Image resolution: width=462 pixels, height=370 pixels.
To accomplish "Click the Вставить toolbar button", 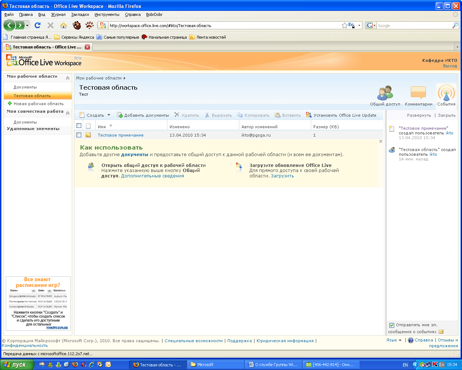I will pyautogui.click(x=288, y=115).
